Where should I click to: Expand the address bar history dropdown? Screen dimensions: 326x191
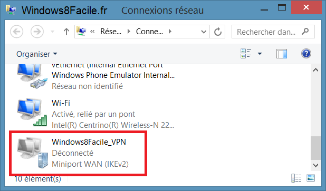pyautogui.click(x=204, y=32)
